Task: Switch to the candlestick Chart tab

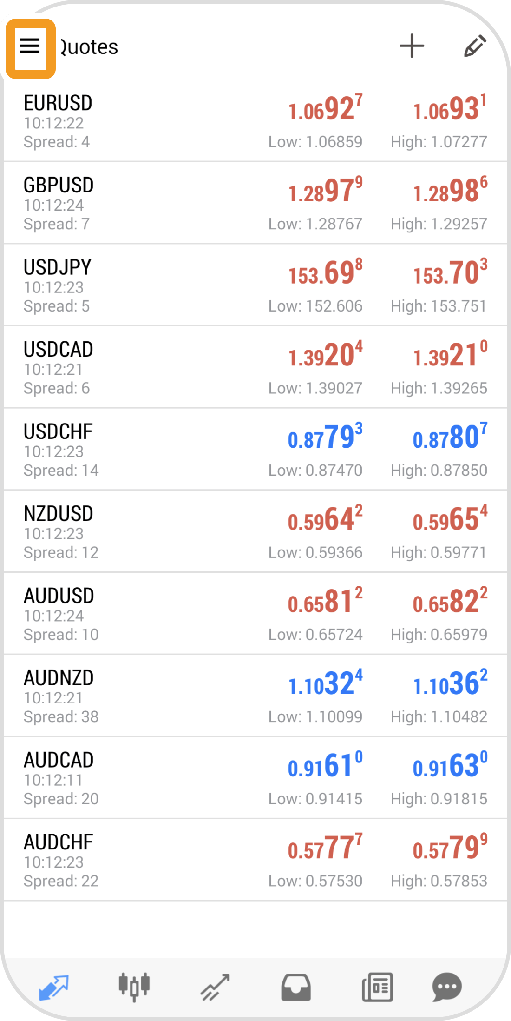Action: [134, 987]
